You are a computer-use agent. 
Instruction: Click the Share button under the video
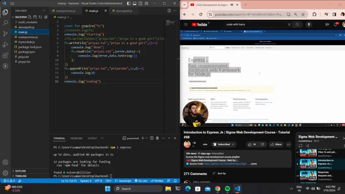[x=276, y=144]
